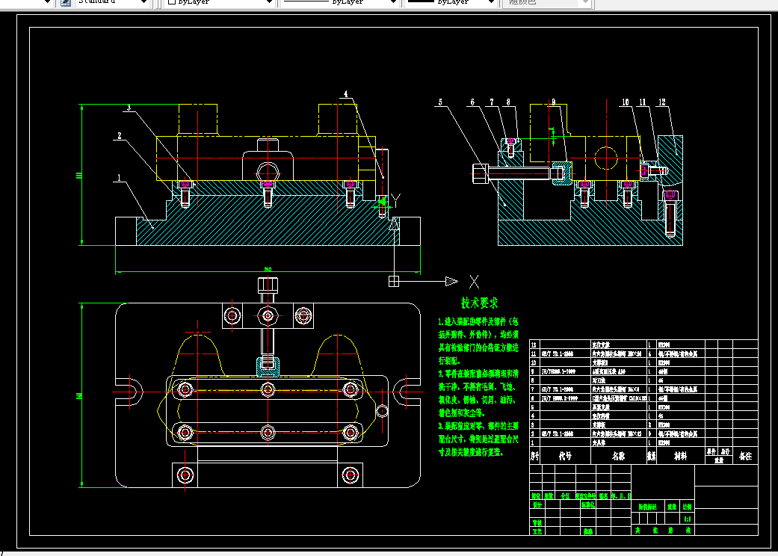
Task: Click the text style icon beside Standard
Action: point(65,3)
